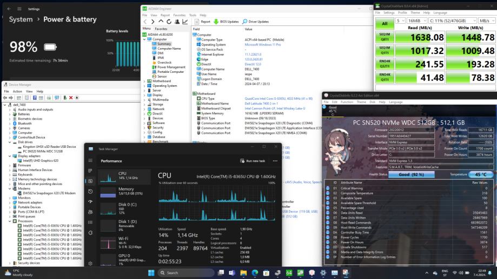Select Power Management in AIDA64 tree

169,67
